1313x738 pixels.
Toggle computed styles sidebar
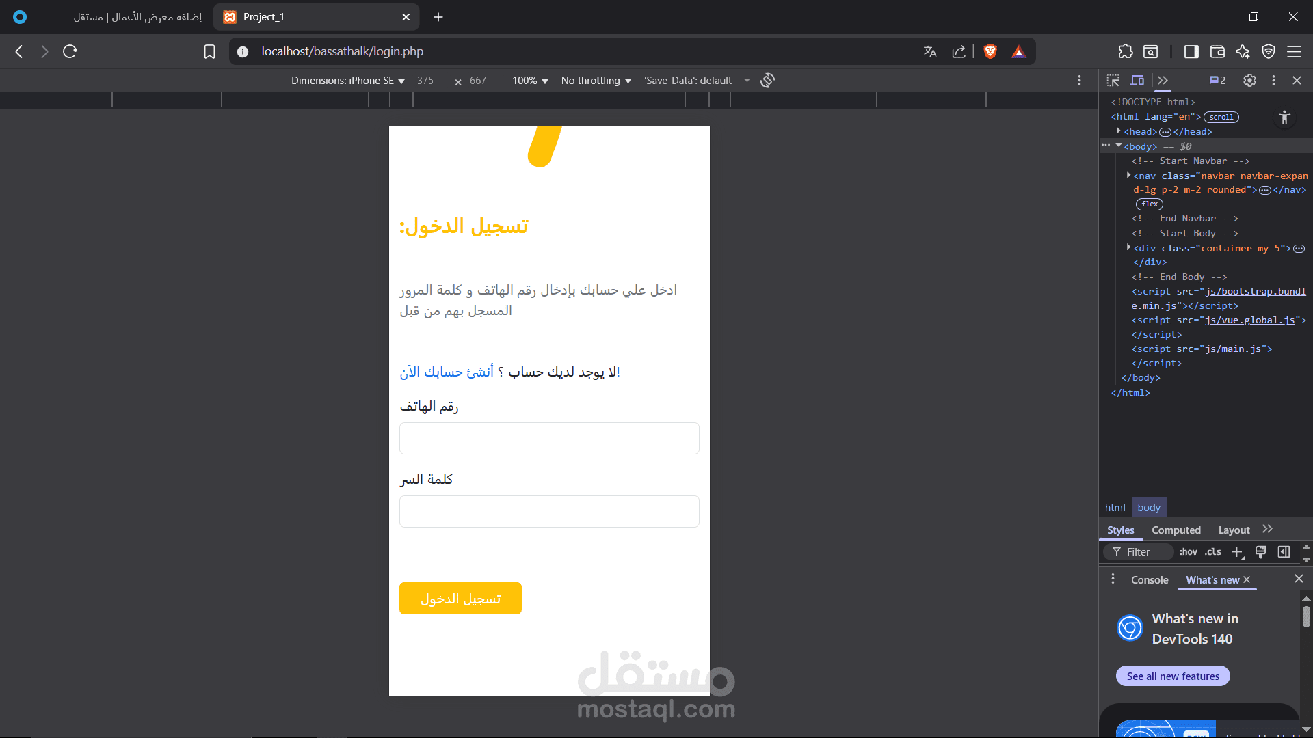pyautogui.click(x=1284, y=552)
